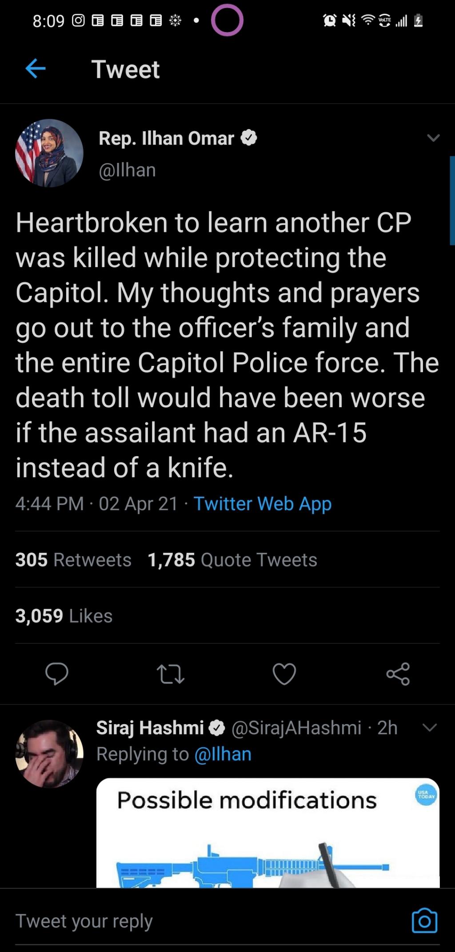
Task: Open Siraj Hashmi's display name
Action: (x=150, y=728)
